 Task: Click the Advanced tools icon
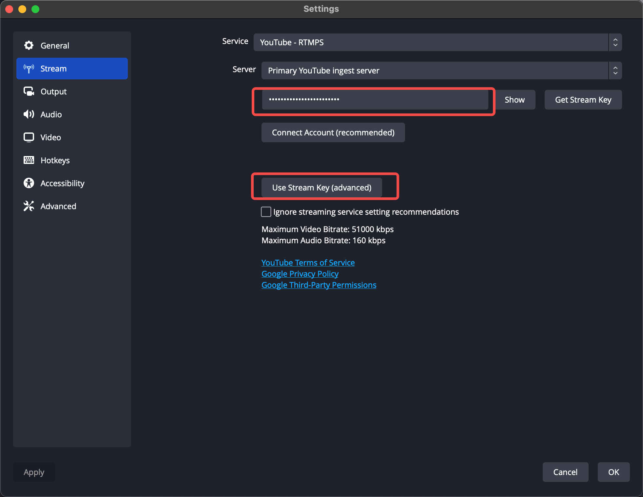[29, 206]
